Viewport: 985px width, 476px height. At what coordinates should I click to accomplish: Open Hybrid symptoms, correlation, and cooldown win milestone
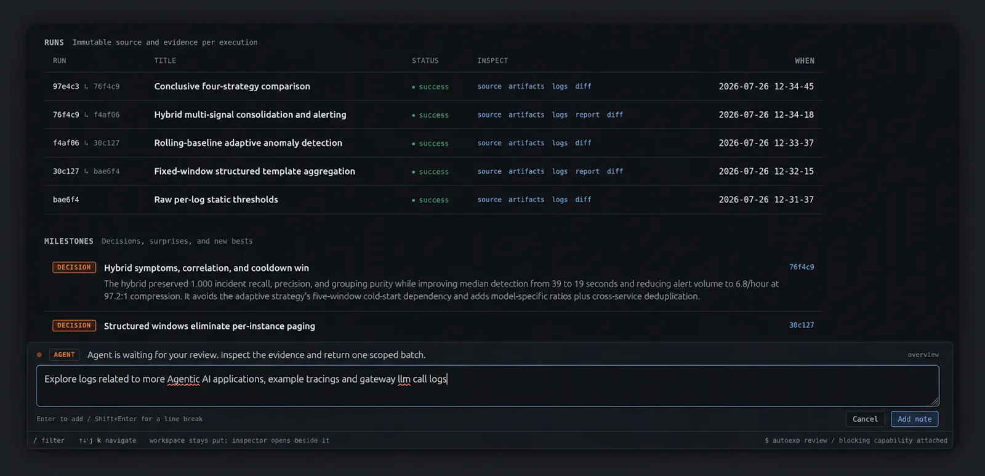pyautogui.click(x=206, y=268)
